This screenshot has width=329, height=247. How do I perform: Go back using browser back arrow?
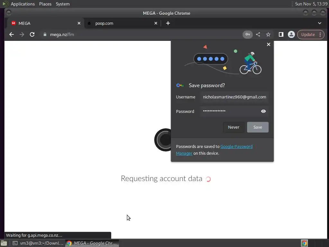pos(12,34)
